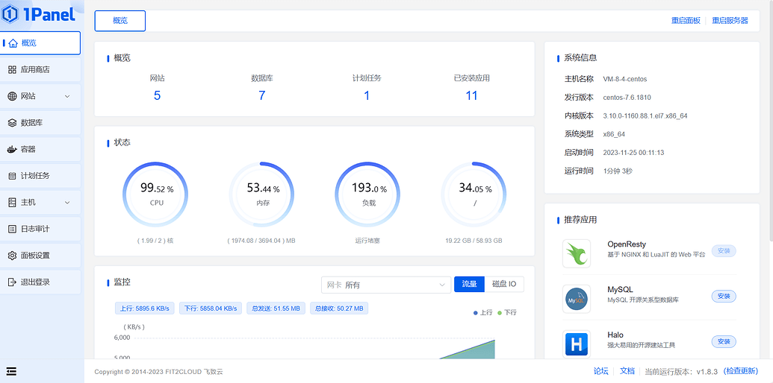Screen dimensions: 773x383
Task: Click the grid icon beside 应用商店
Action: coord(13,70)
